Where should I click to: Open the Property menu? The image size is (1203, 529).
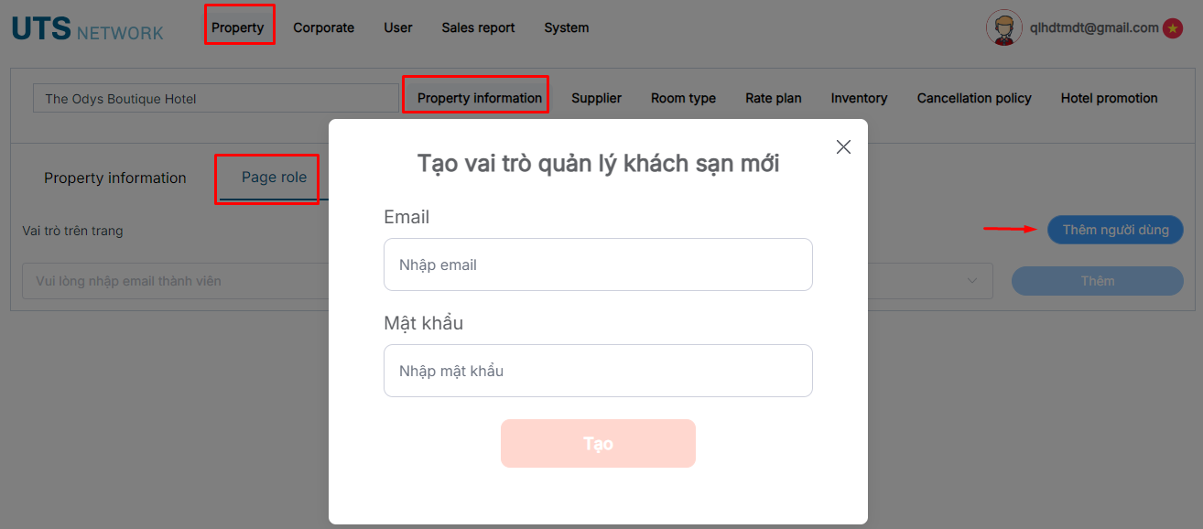tap(238, 27)
